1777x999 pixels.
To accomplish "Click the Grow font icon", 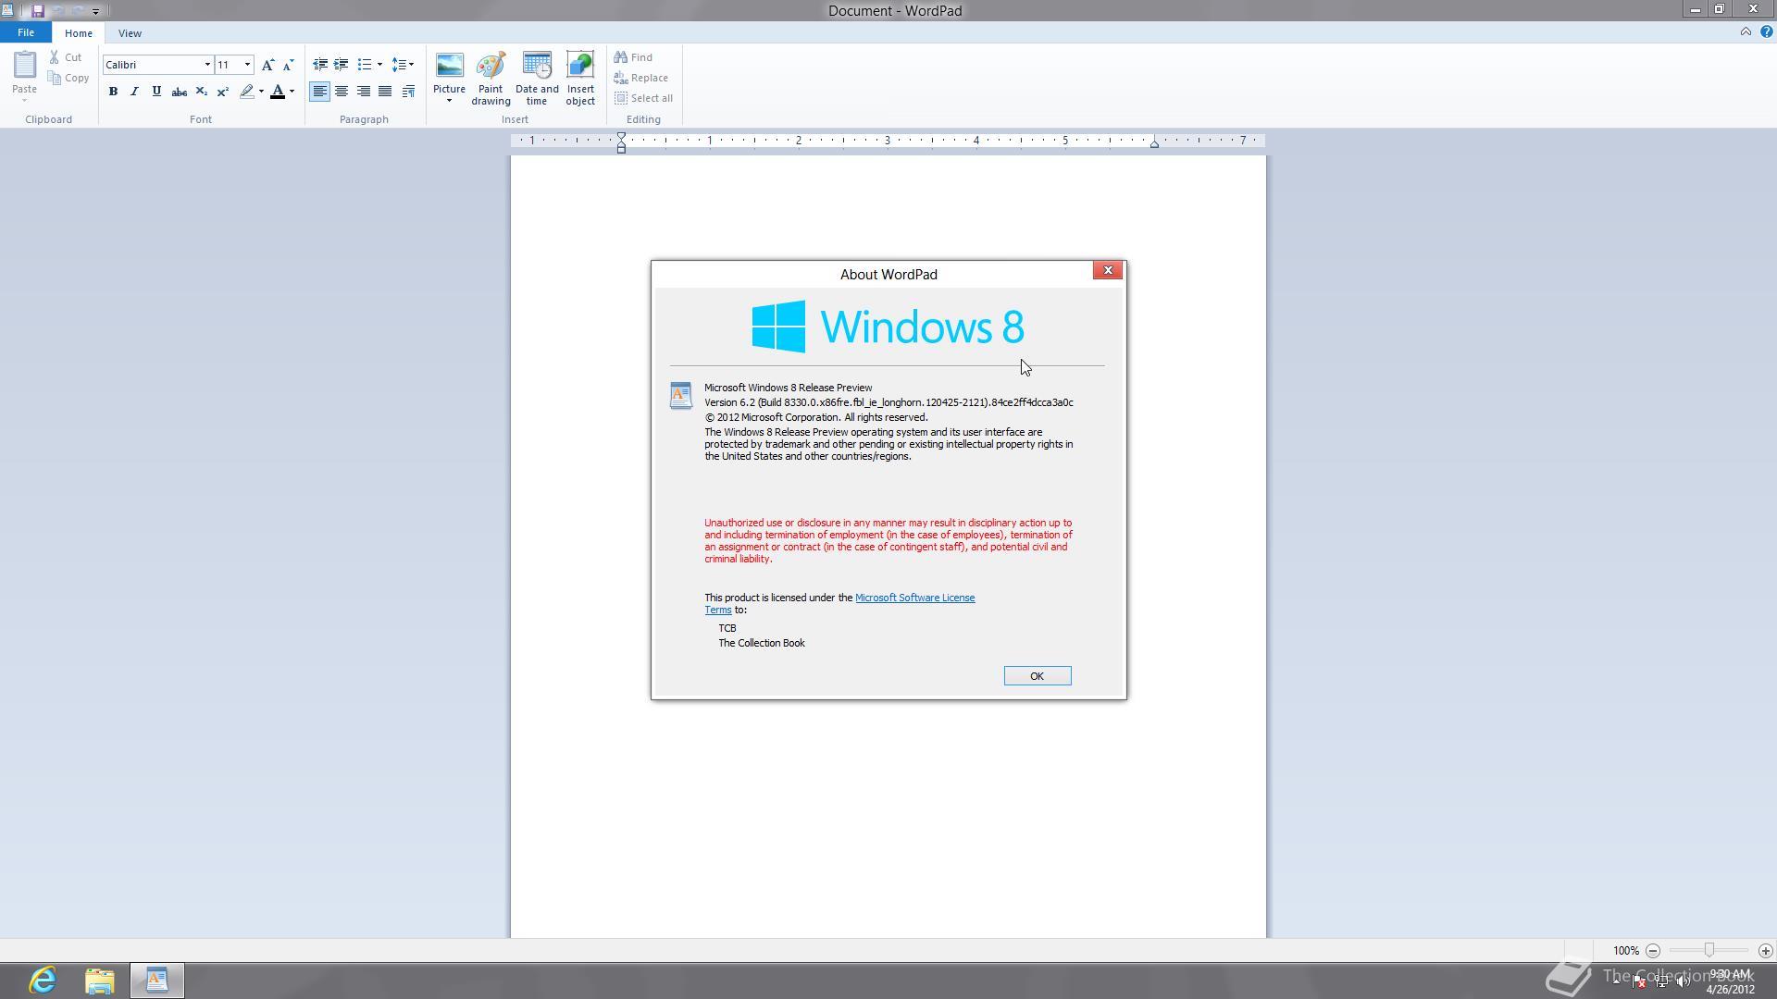I will pos(267,65).
